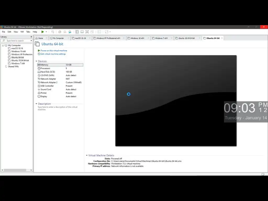Open the Edit menu
The height and width of the screenshot is (201, 268).
9,32
